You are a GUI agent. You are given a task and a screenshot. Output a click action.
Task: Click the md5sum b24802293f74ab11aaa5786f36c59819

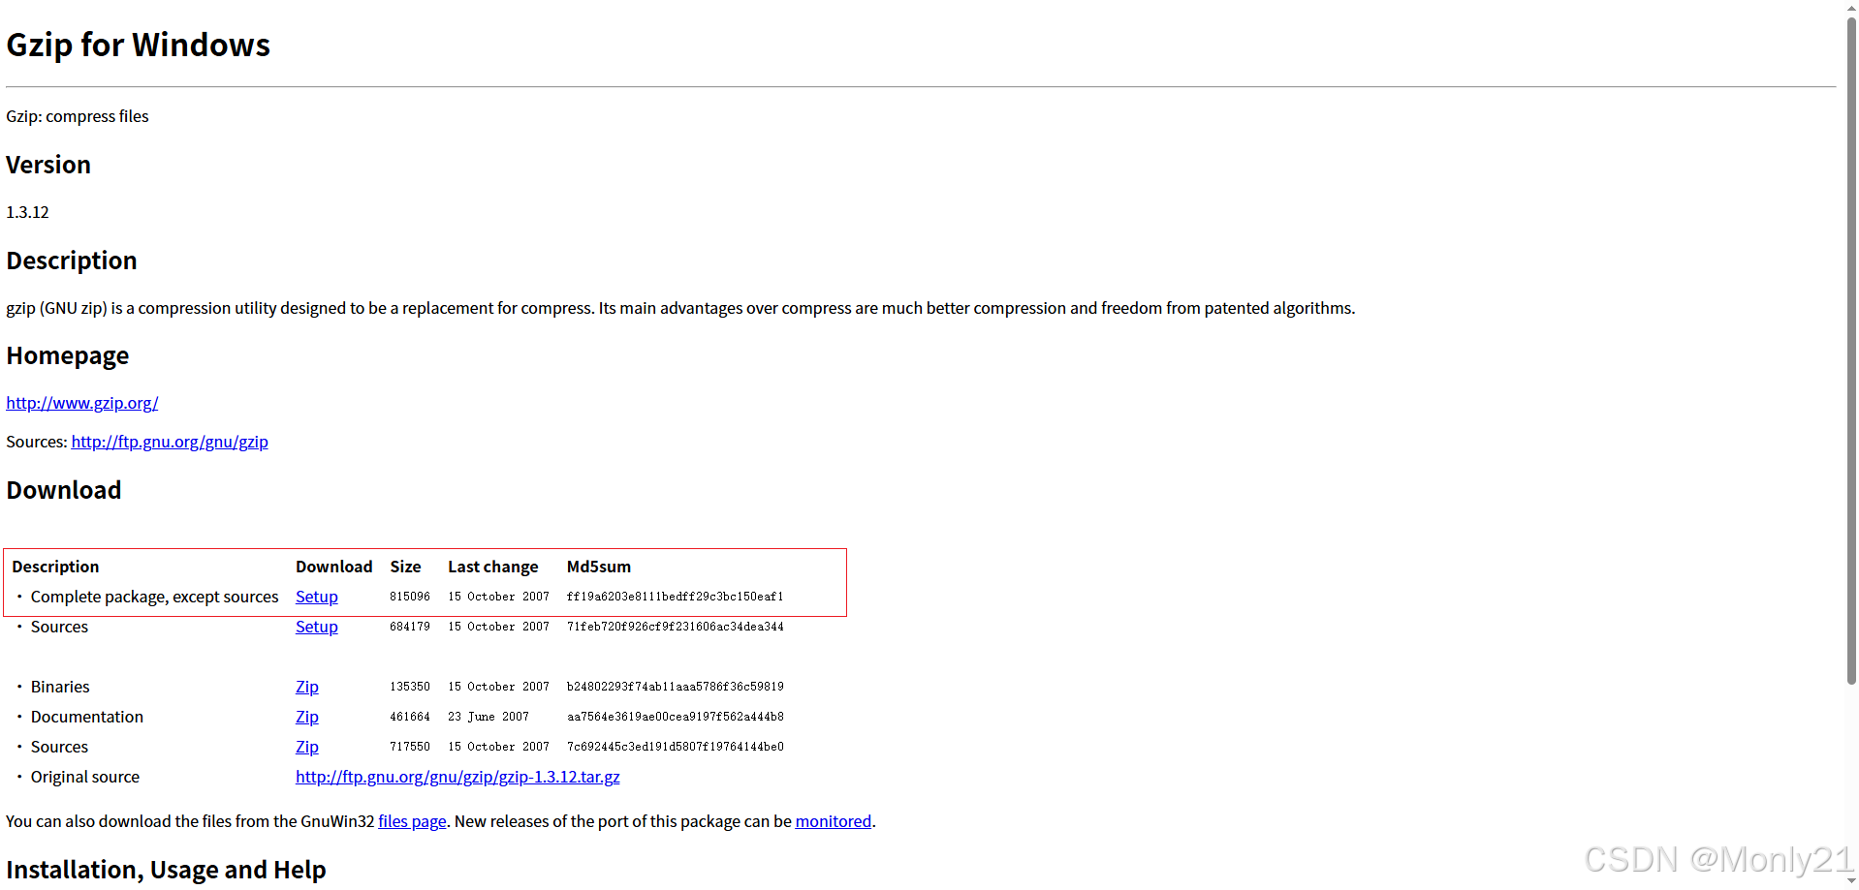(x=676, y=687)
